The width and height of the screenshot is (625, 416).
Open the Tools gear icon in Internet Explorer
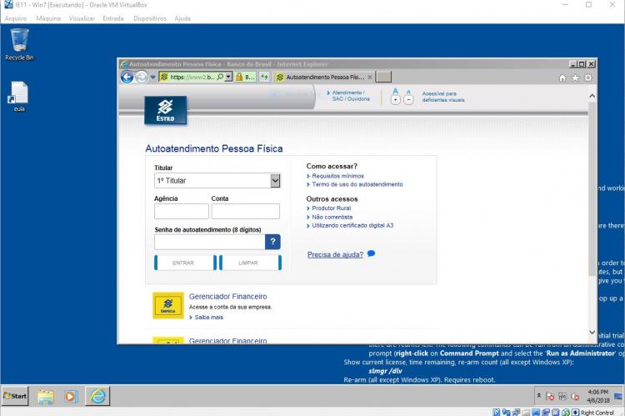click(x=588, y=78)
